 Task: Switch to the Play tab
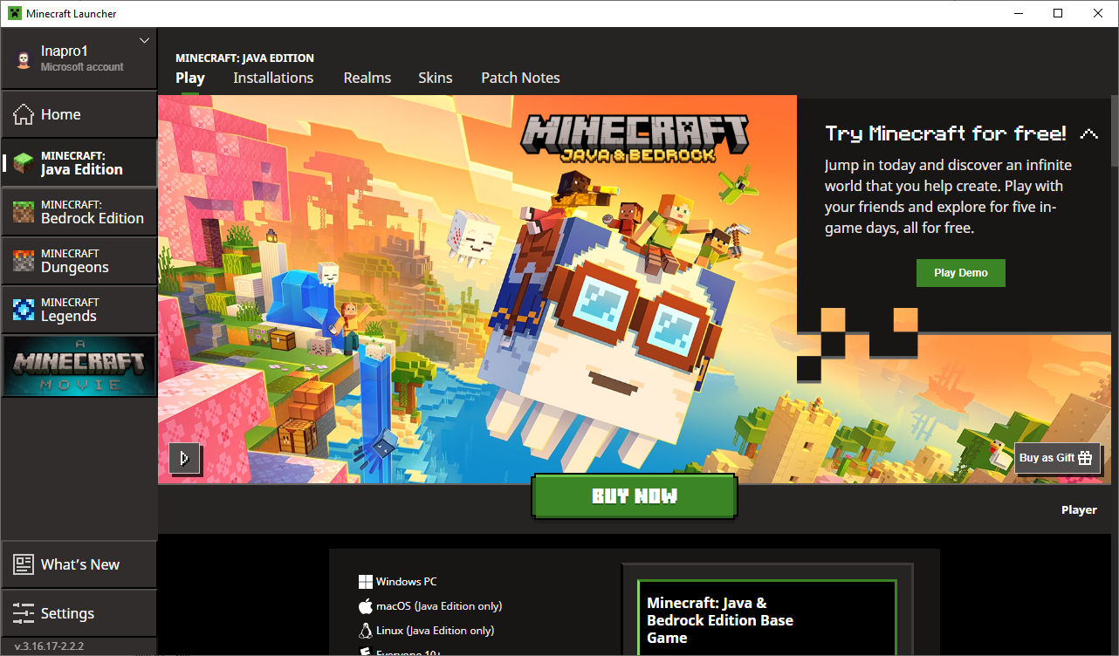point(190,78)
